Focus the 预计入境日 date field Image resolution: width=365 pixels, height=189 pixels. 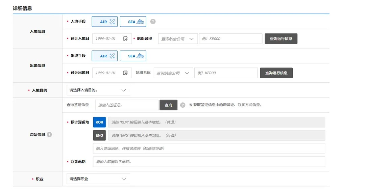pyautogui.click(x=112, y=38)
